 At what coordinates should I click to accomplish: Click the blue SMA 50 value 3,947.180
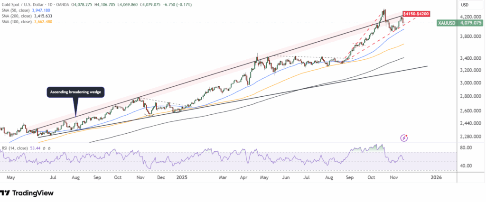coord(52,9)
